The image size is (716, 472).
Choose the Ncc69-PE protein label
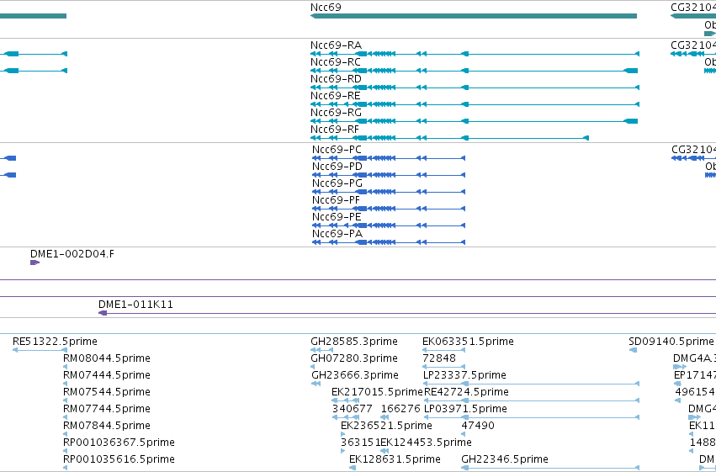tap(337, 217)
